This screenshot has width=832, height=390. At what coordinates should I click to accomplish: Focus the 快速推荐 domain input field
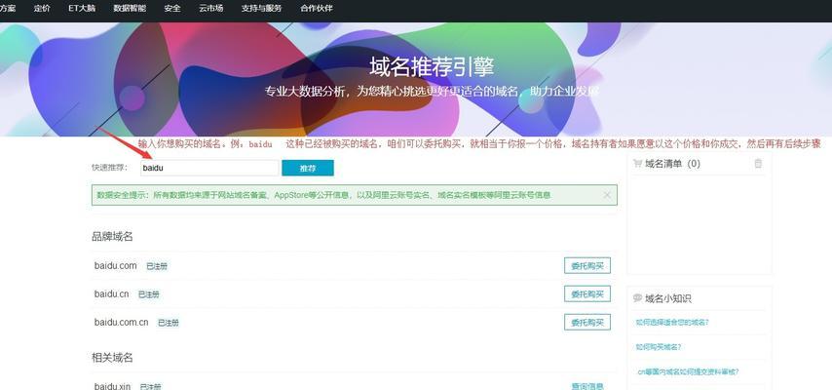click(209, 168)
